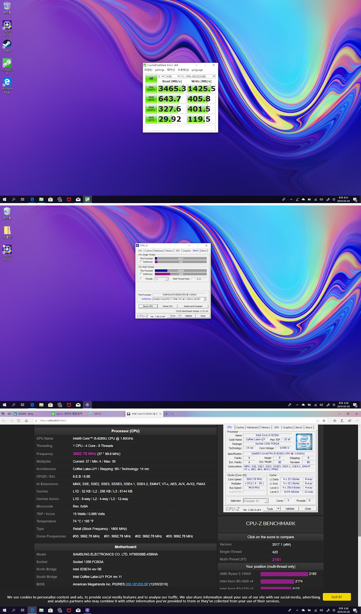Click the Stress CPU button
The image size is (361, 614).
tap(168, 306)
